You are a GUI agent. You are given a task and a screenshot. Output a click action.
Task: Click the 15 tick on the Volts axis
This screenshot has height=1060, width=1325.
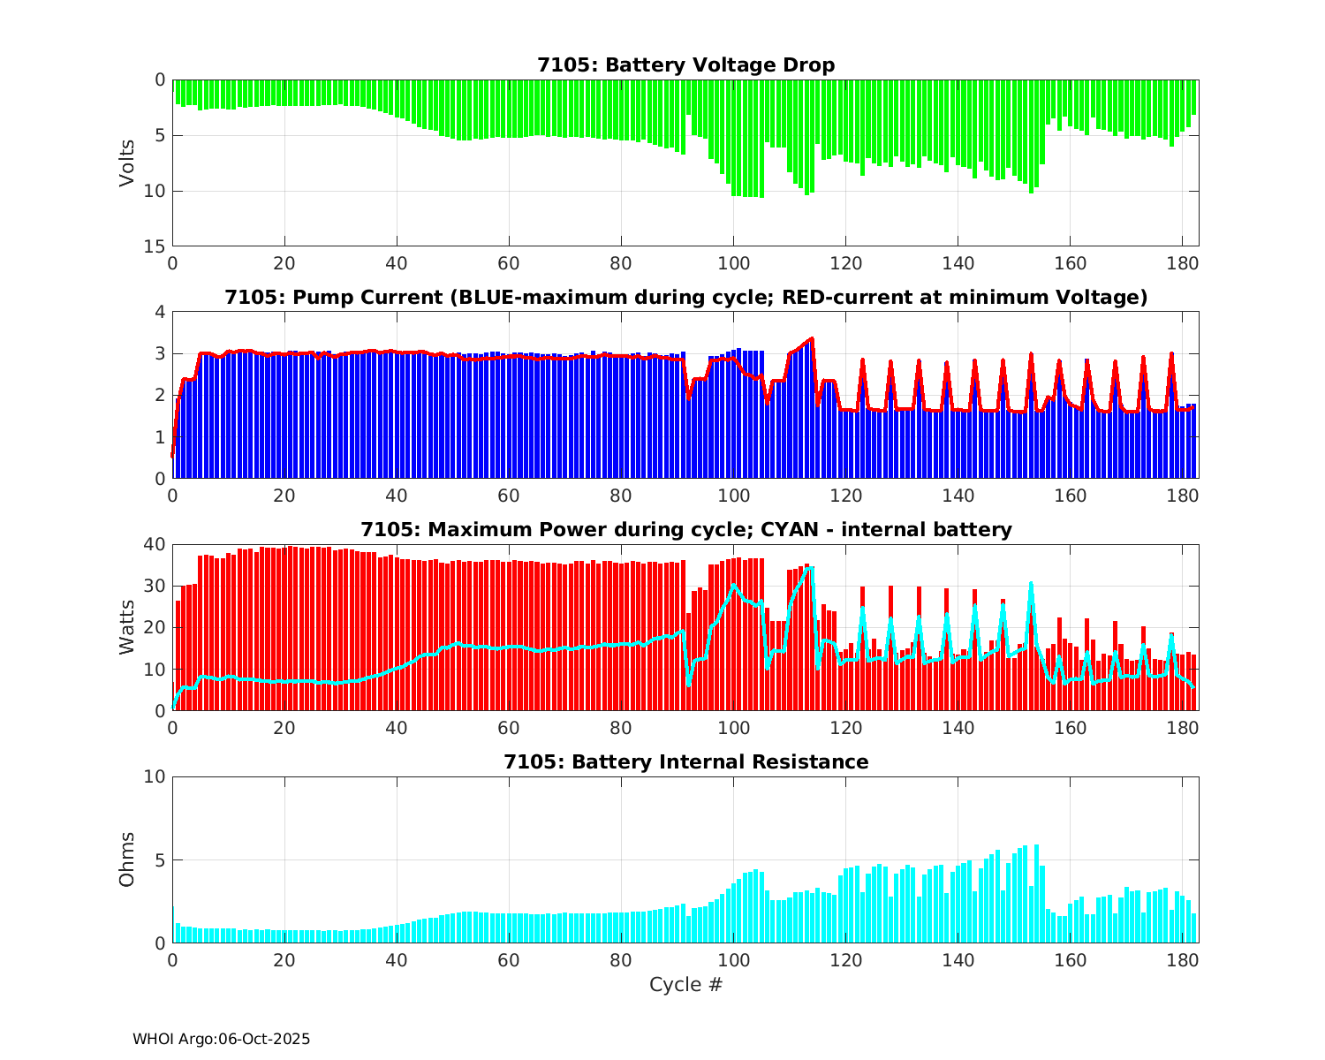point(155,246)
